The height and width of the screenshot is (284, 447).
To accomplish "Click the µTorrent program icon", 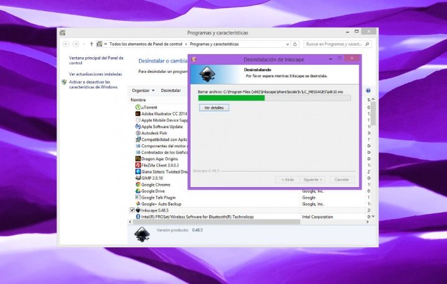I will (x=138, y=108).
